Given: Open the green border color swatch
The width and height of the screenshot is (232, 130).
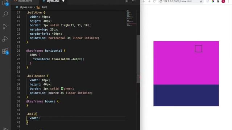Looking at the screenshot, I should [62, 88].
